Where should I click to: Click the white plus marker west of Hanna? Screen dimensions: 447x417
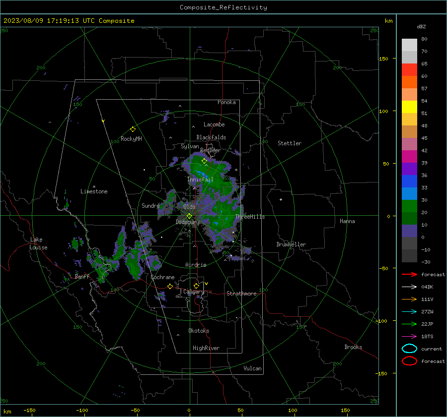pos(281,199)
